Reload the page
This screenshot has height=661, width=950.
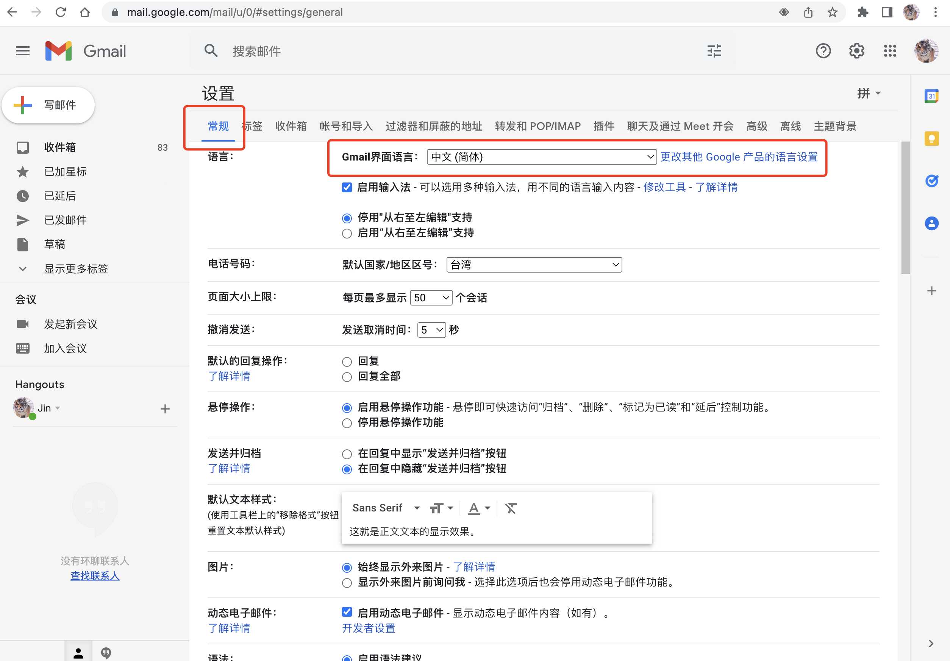click(61, 12)
